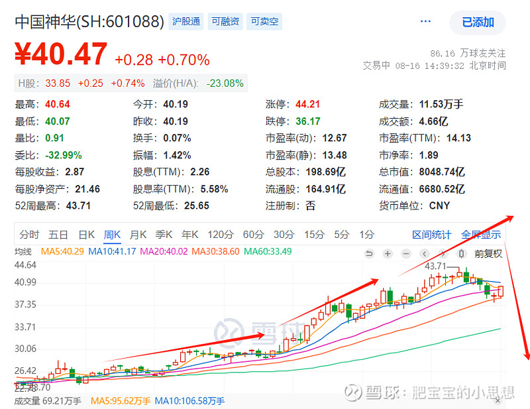Click the volume MA10:106.58万手 label
Screen dimensions: 530x409
click(189, 401)
